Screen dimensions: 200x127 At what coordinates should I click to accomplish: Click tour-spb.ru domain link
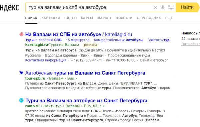[x=35, y=78]
